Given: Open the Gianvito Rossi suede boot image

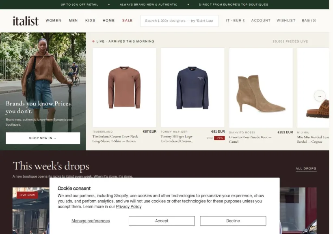Looking at the screenshot, I should (x=261, y=88).
